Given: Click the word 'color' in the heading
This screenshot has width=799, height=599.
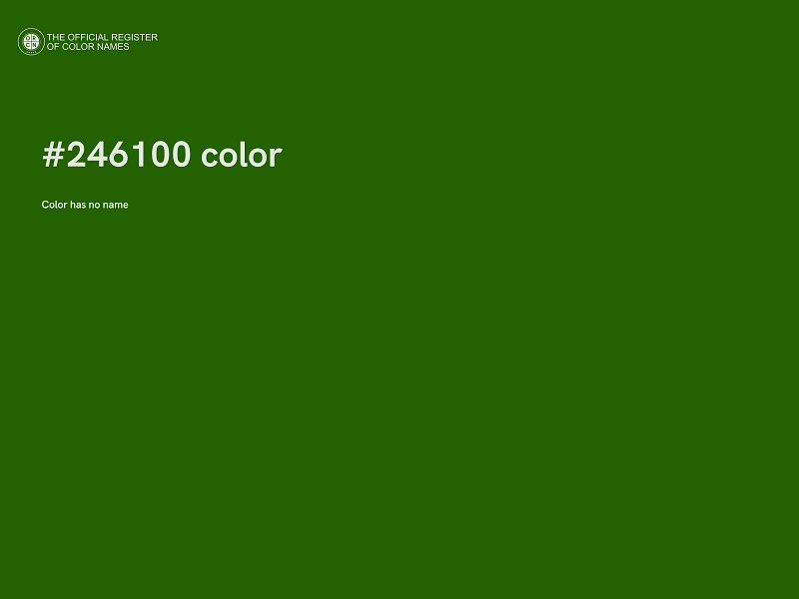Looking at the screenshot, I should coord(240,155).
